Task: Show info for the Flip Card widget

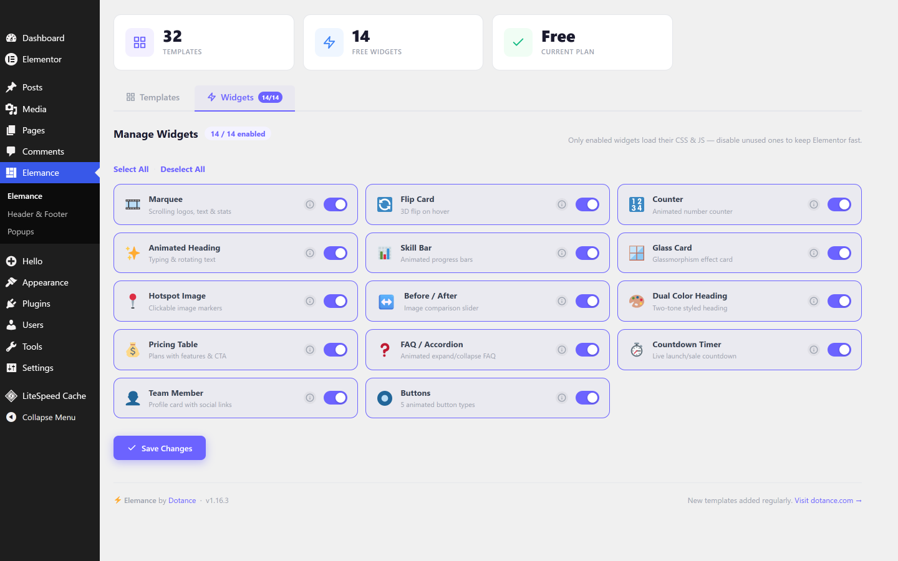Action: 562,204
